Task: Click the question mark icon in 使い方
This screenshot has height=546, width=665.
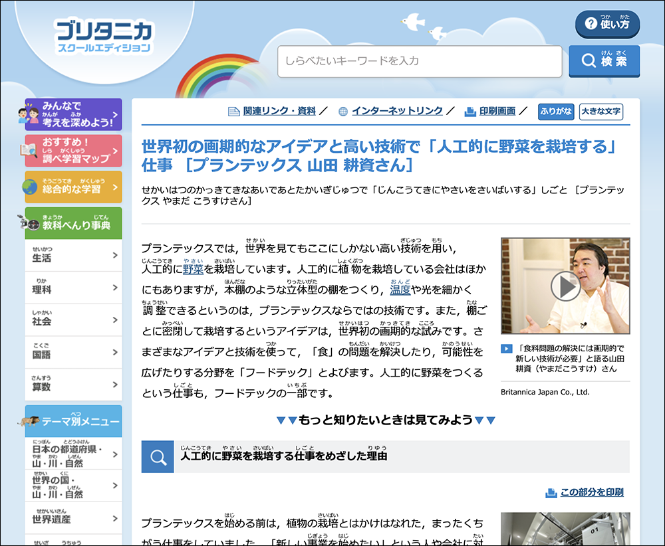Action: point(591,24)
